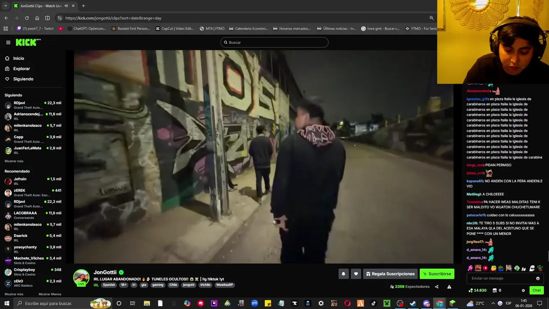The height and width of the screenshot is (309, 549).
Task: Open Adrianozendej channel in sidebar
Action: [x=33, y=116]
